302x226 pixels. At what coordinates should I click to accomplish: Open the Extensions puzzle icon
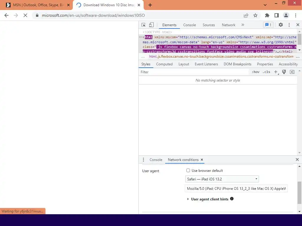coord(267,15)
